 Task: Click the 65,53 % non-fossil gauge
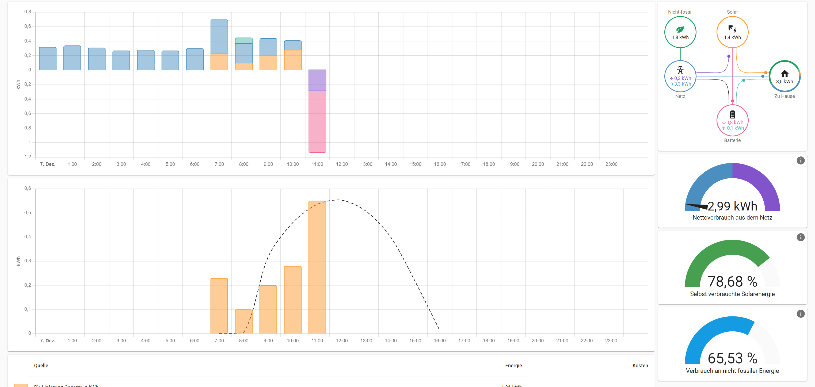pyautogui.click(x=732, y=358)
